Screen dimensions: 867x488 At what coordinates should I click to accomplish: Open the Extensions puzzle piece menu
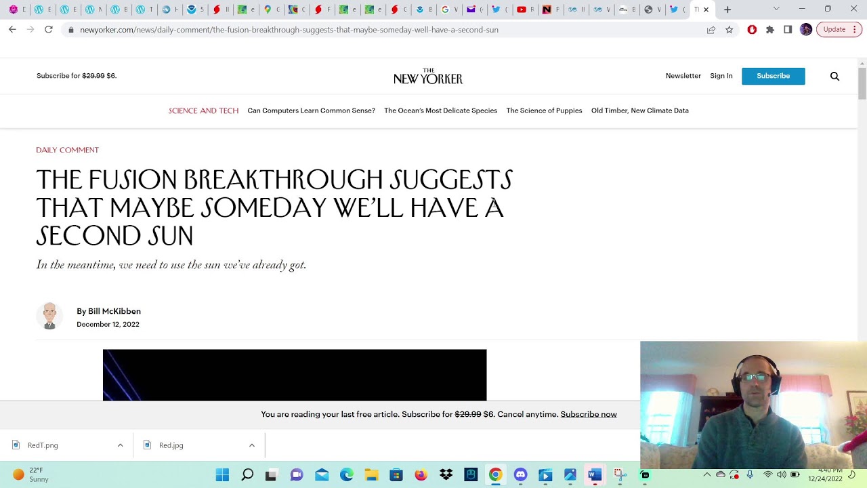(x=770, y=30)
